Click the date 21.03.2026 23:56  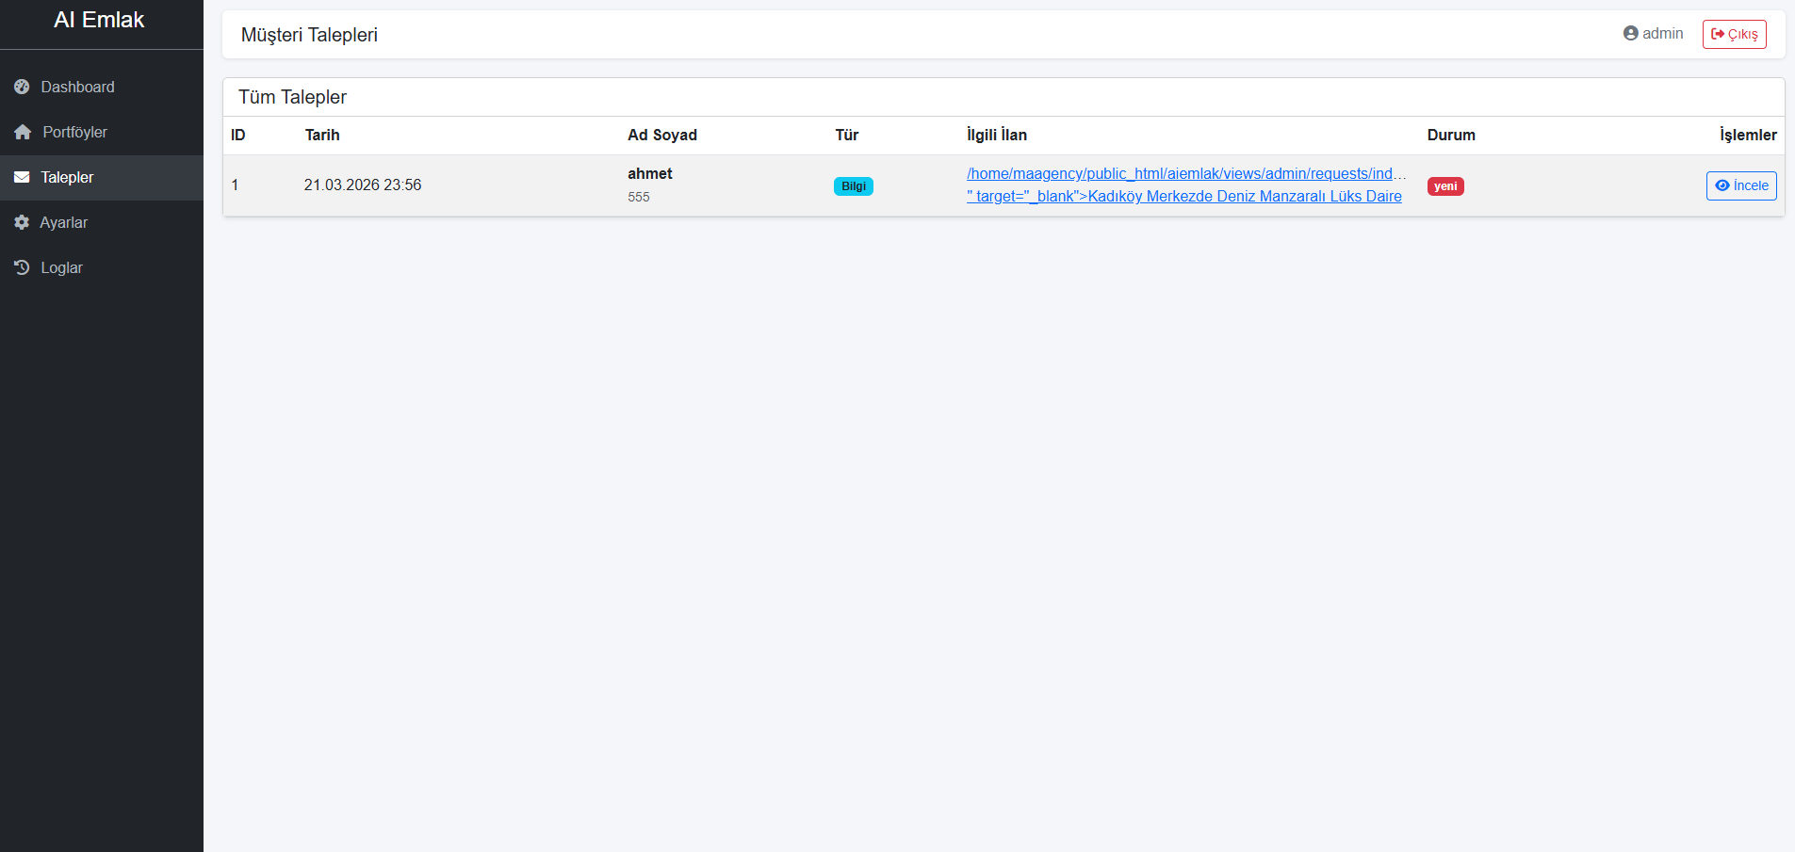[363, 185]
